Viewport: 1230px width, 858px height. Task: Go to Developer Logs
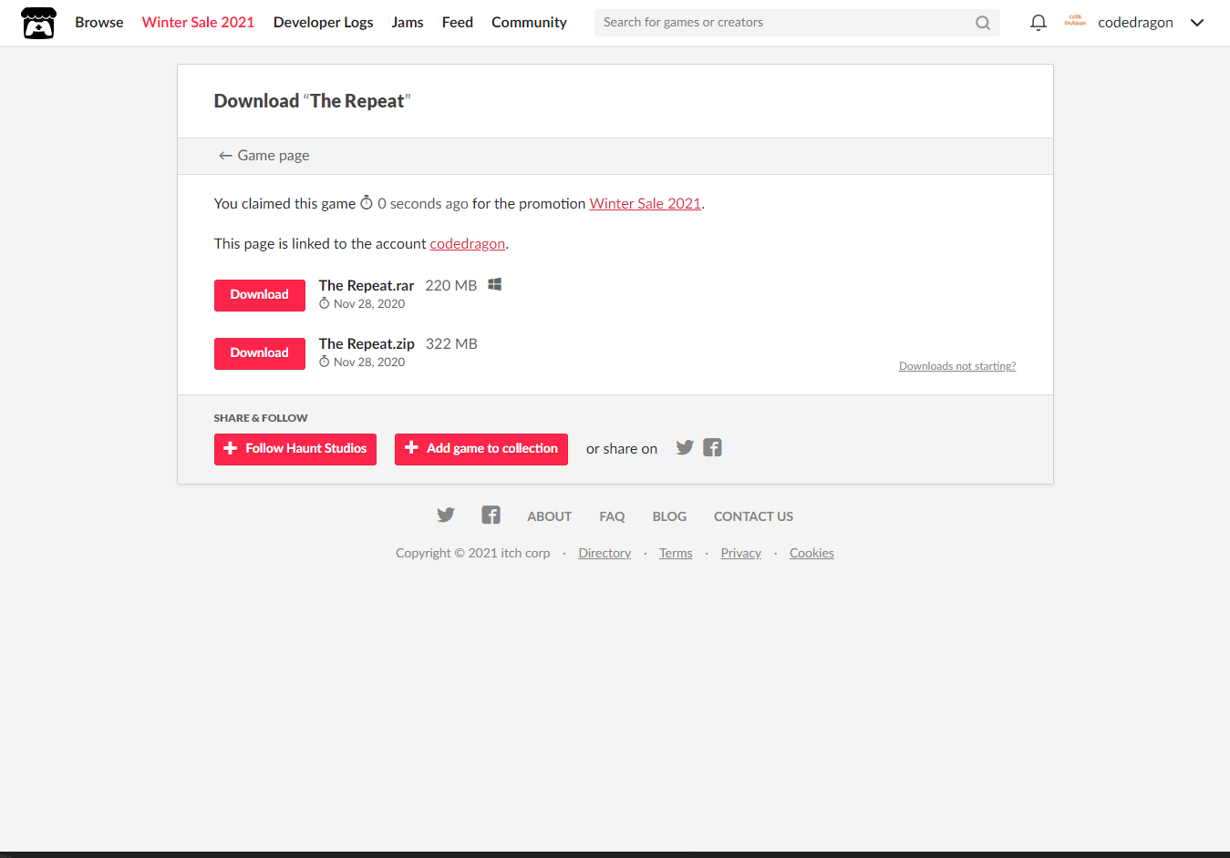pos(323,23)
